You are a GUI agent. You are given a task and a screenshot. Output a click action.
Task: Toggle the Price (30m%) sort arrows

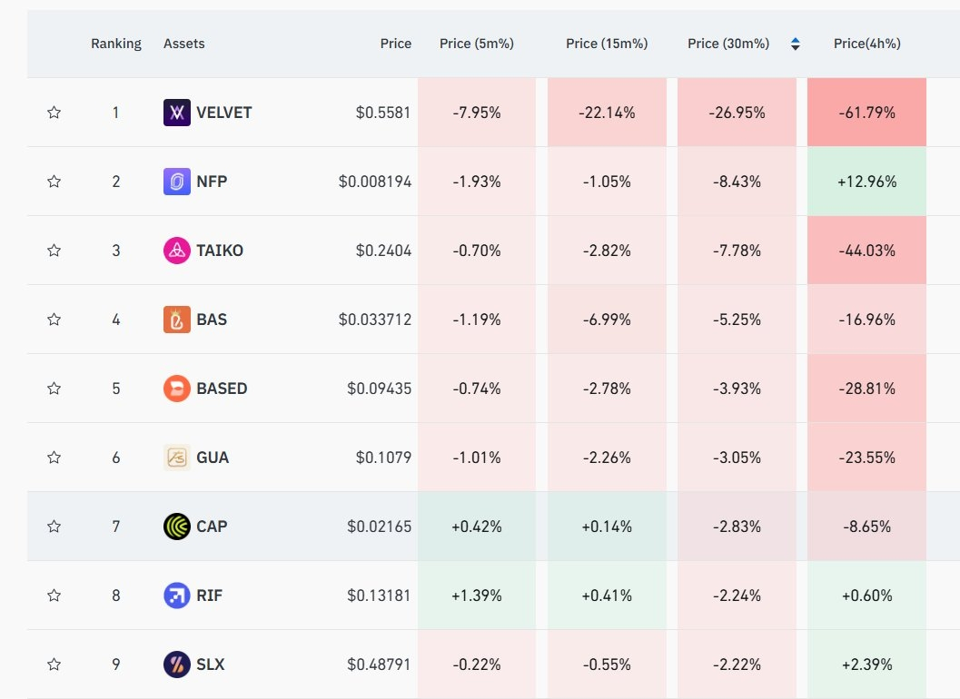click(796, 44)
